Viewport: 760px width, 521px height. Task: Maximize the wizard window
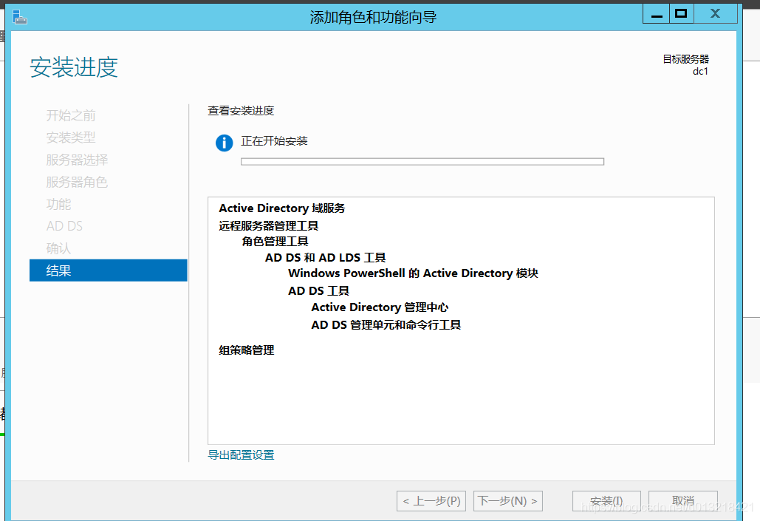point(681,13)
